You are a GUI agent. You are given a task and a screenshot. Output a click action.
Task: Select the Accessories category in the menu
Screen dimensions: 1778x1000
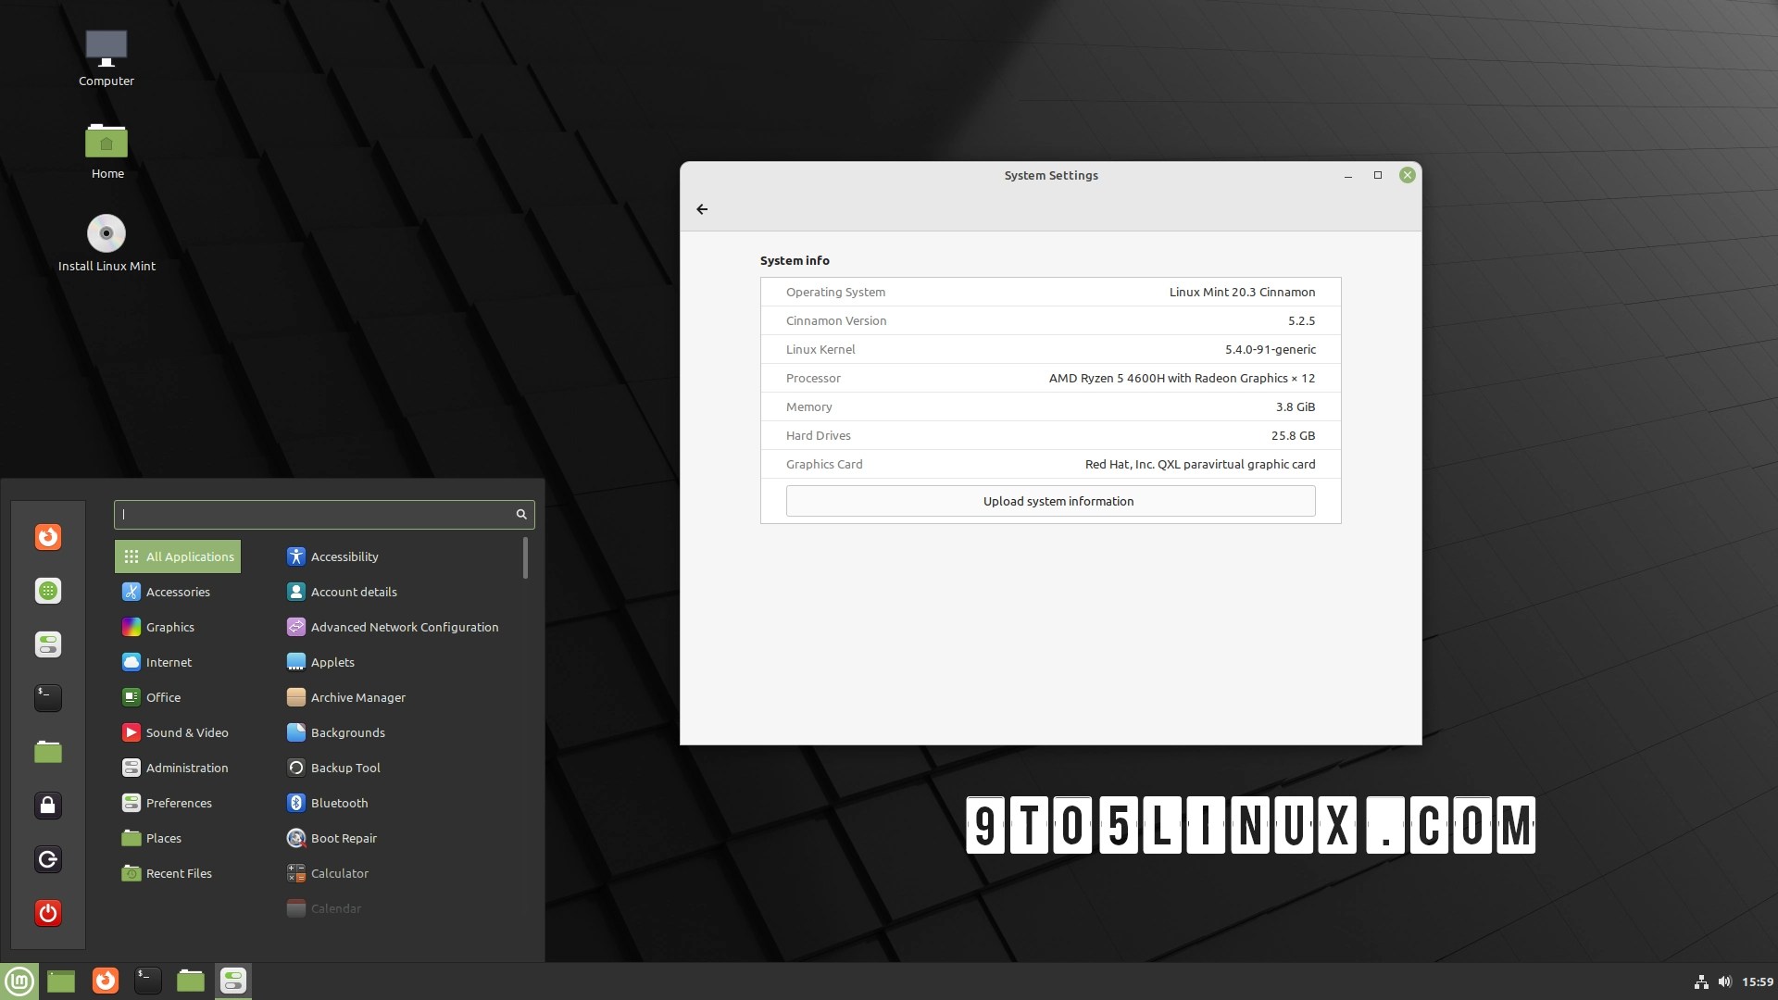tap(176, 592)
